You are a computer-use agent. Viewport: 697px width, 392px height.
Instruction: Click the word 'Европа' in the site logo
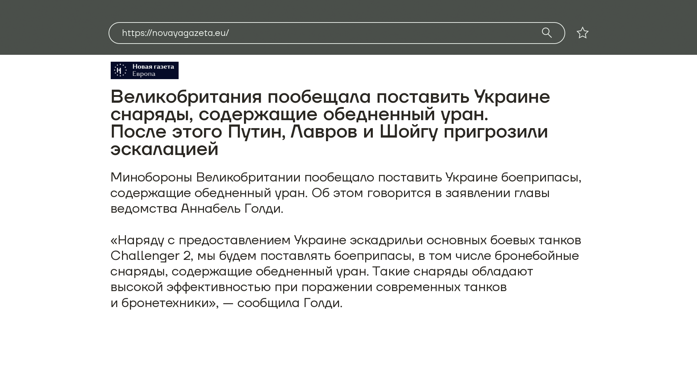(144, 74)
